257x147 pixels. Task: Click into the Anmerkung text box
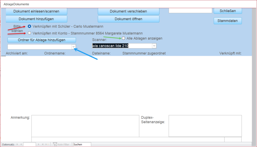pyautogui.click(x=85, y=125)
